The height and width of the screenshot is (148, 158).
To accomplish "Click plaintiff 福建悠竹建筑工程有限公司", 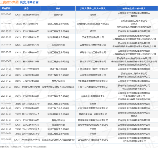I will (x=93, y=52).
